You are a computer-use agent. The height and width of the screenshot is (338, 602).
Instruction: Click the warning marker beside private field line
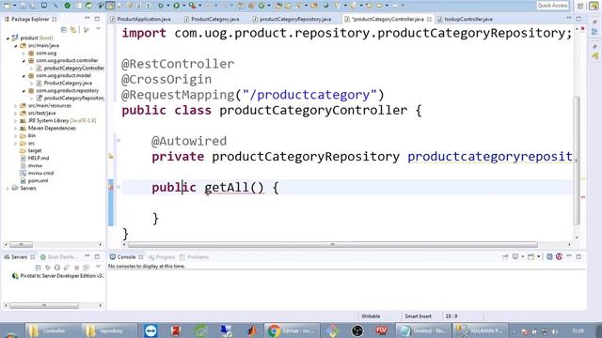111,157
